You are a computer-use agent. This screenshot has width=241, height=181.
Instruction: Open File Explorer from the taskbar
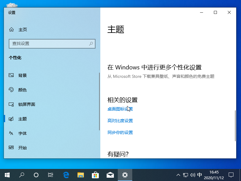tap(80, 175)
